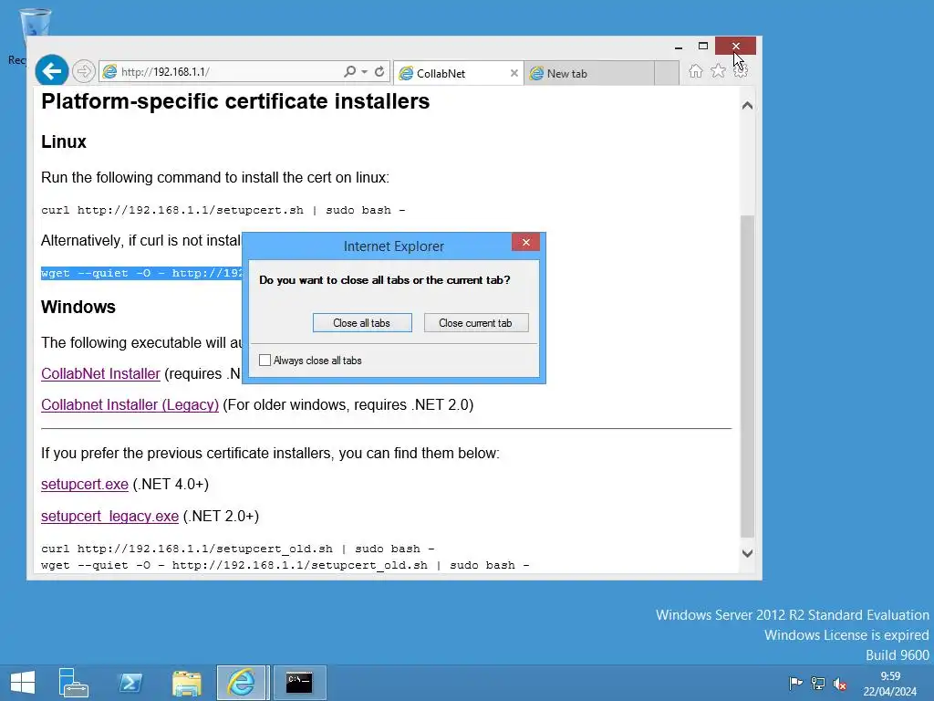Open Favorites star icon
The height and width of the screenshot is (701, 934).
[x=719, y=71]
